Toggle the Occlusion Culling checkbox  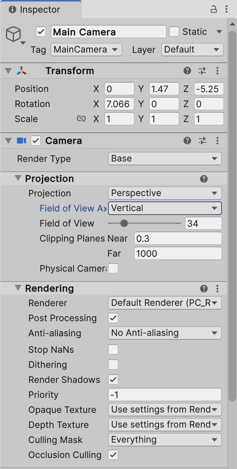[x=113, y=455]
